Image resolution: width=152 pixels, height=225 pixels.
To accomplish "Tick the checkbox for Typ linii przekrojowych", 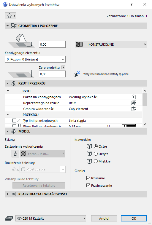I will click(x=14, y=121).
